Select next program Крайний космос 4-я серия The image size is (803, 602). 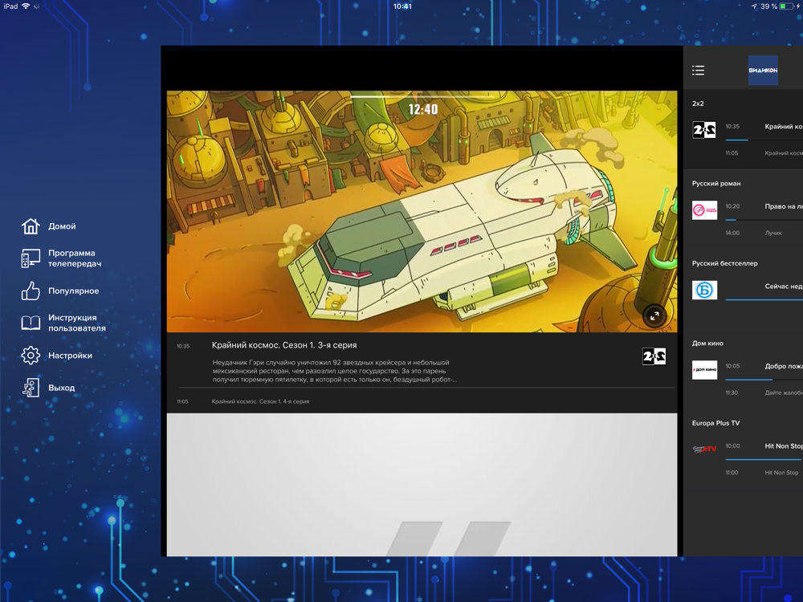coord(260,401)
